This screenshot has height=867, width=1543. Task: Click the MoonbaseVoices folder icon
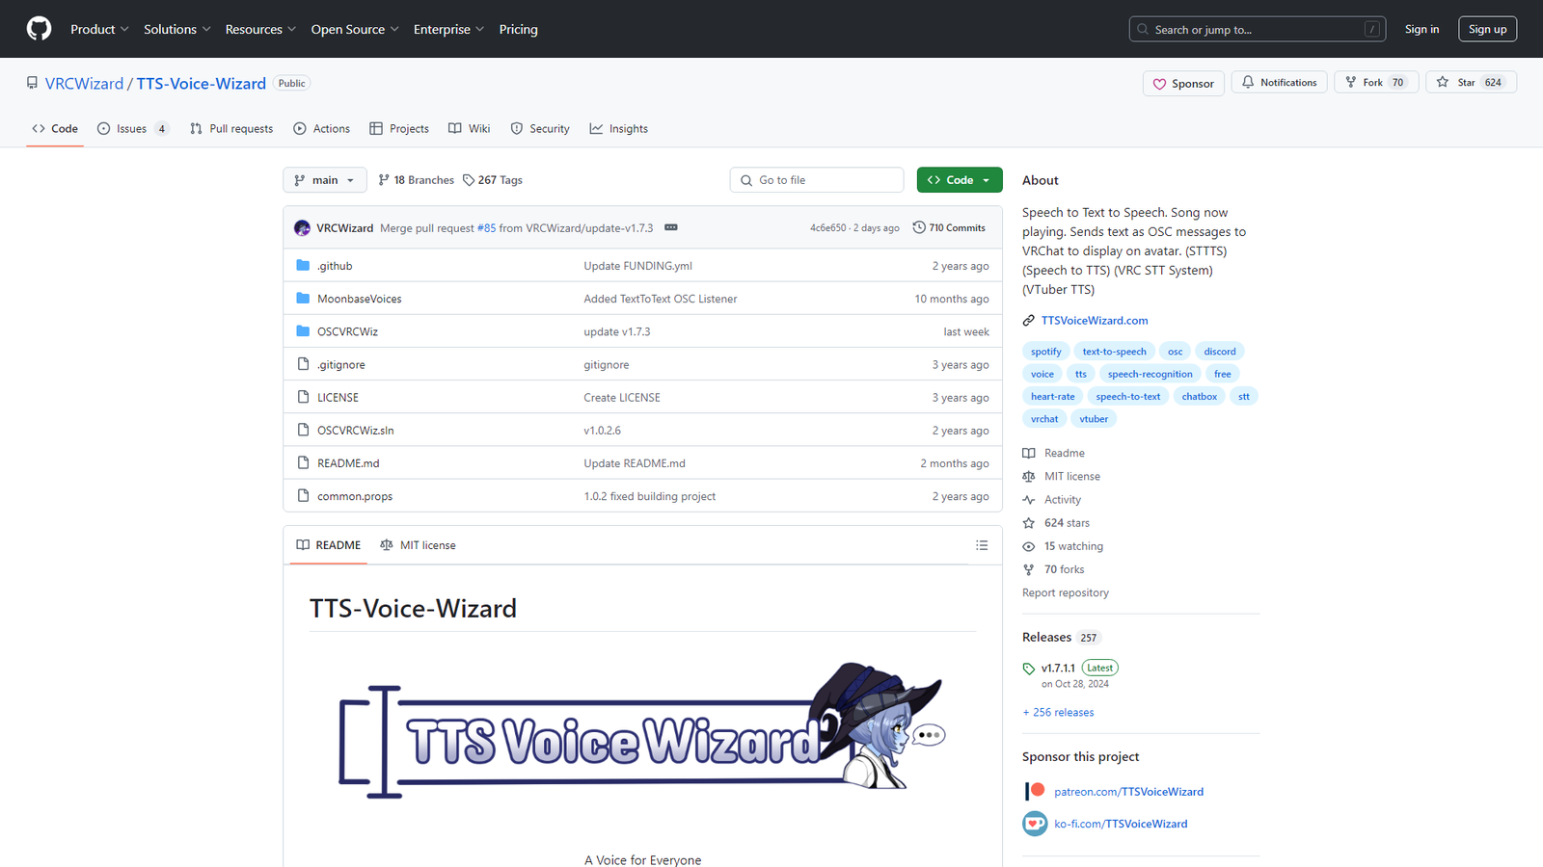coord(303,299)
